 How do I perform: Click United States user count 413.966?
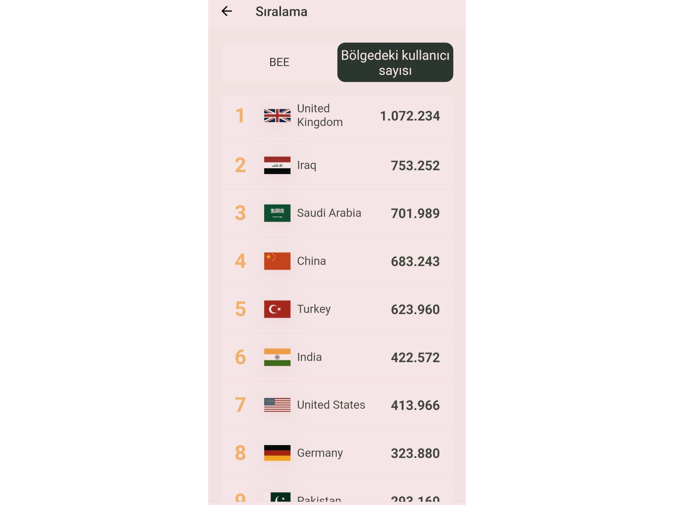tap(415, 406)
